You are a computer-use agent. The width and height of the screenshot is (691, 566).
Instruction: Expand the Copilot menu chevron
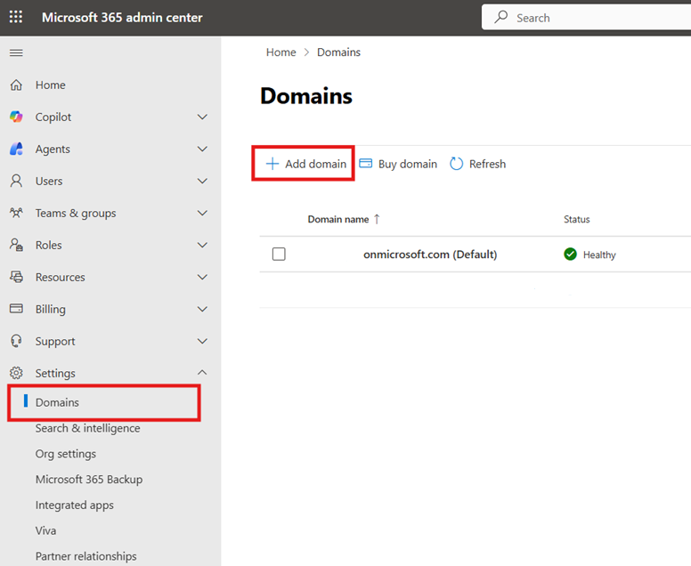pos(202,117)
